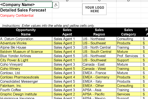Select the Company Confidential cell
This screenshot has width=148, height=99.
[x=26, y=15]
